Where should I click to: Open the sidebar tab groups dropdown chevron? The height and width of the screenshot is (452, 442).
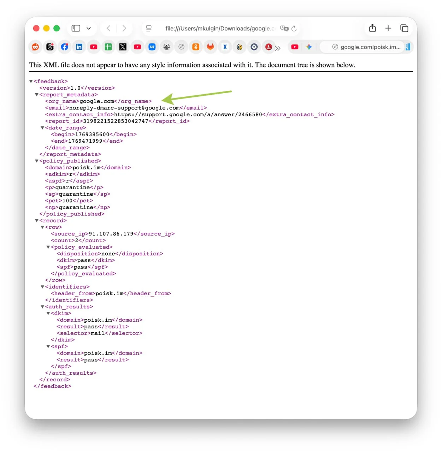coord(89,29)
